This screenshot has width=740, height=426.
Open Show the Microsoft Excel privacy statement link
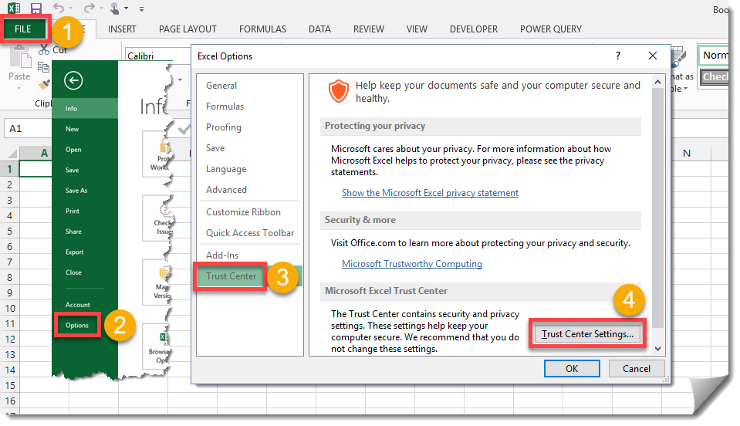(x=430, y=193)
